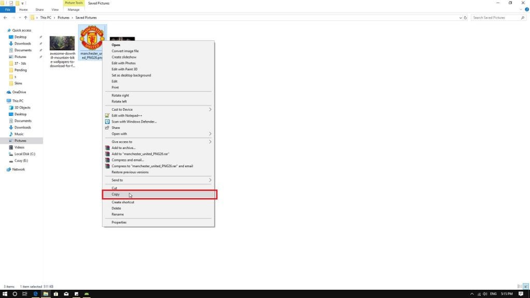Click the Back navigation button

(5, 17)
